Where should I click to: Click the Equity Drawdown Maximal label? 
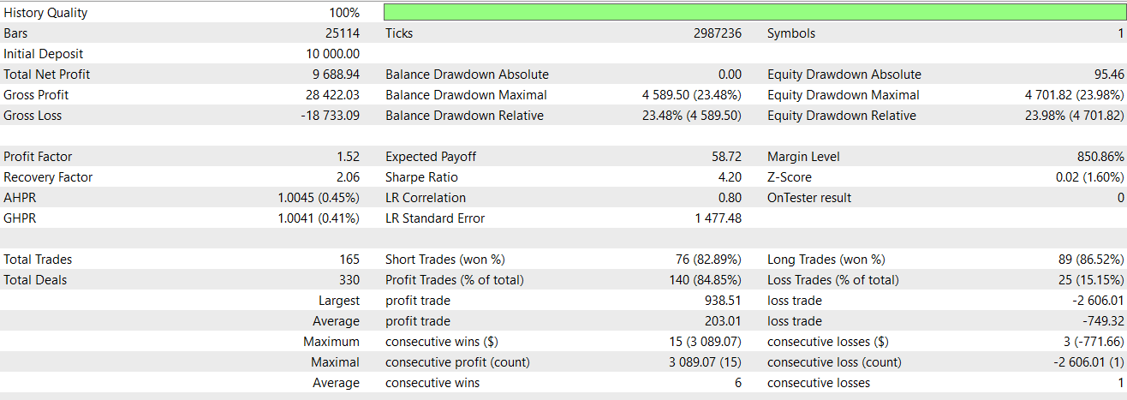coord(844,95)
